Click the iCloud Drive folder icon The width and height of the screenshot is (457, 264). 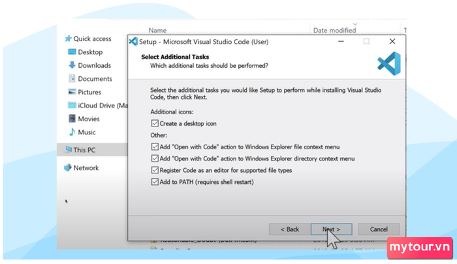[x=72, y=105]
